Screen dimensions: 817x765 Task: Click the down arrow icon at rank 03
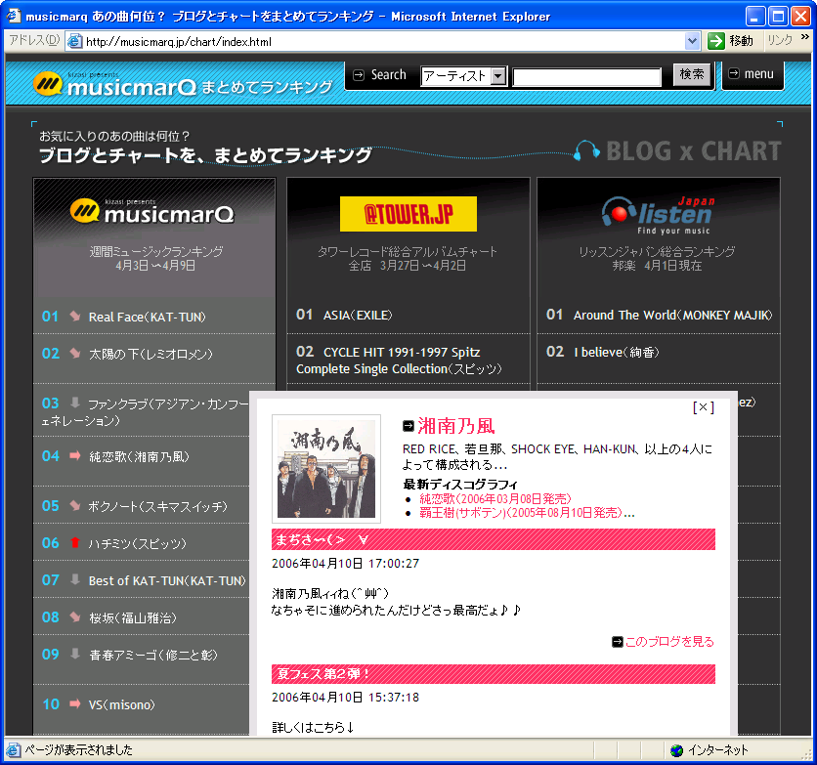click(75, 403)
